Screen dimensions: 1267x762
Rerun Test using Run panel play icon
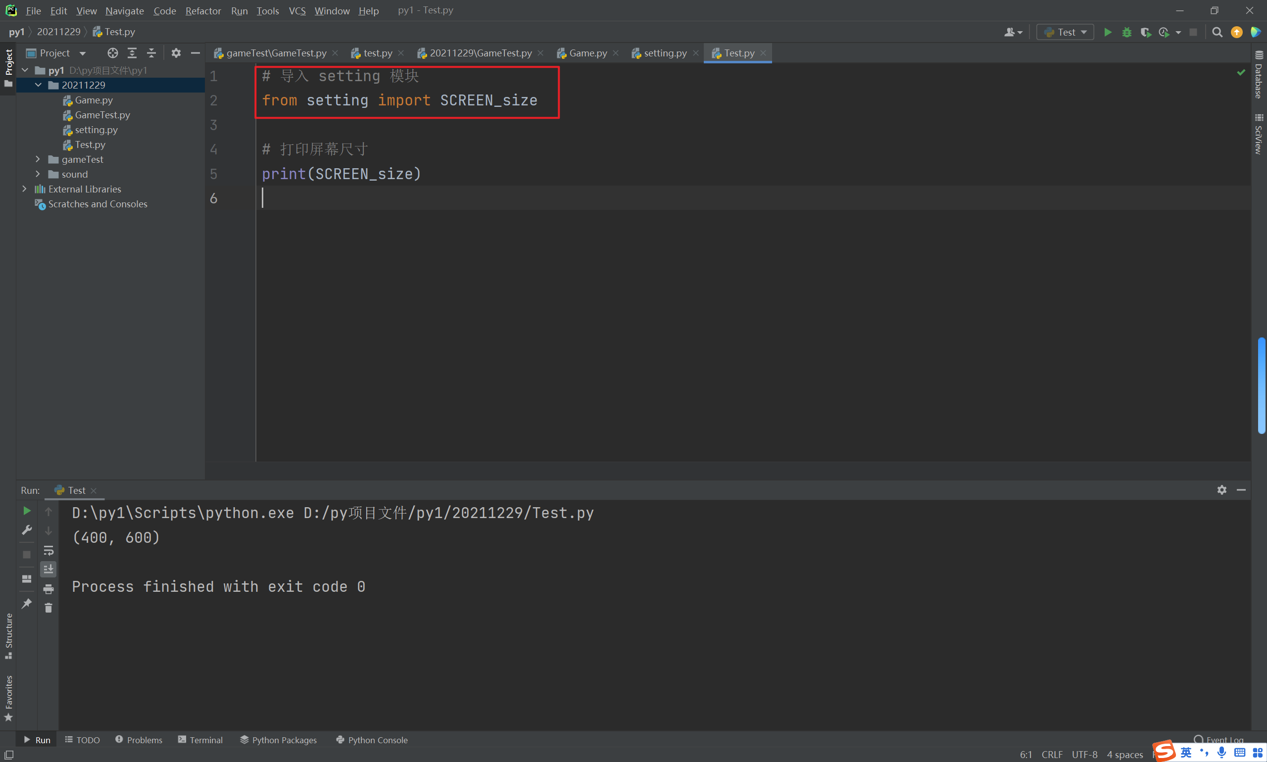tap(27, 511)
